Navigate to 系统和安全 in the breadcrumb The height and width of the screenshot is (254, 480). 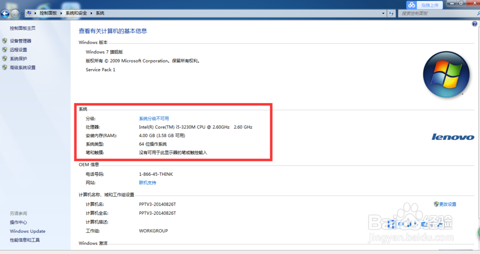pos(76,13)
